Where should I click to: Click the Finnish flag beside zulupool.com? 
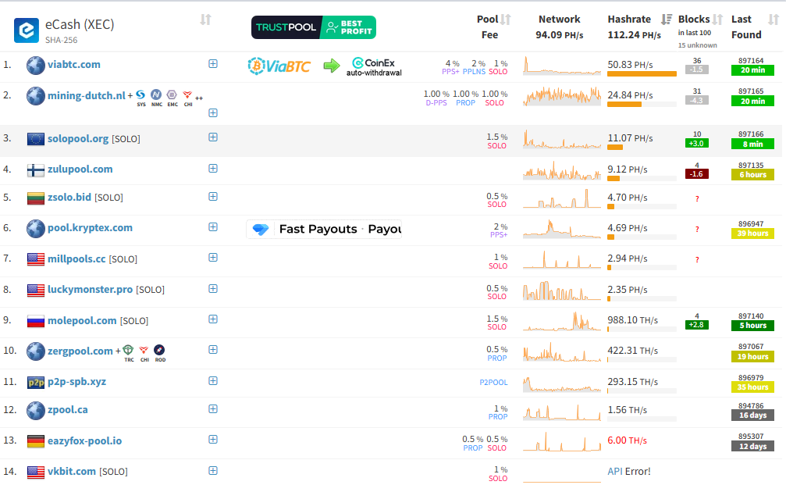36,169
